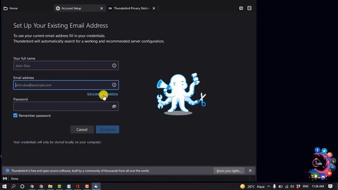Click the folder icon on the Home tab

tap(6, 8)
